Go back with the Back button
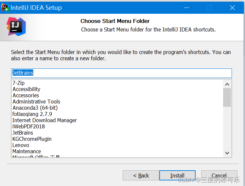The width and height of the screenshot is (245, 186). point(141,176)
